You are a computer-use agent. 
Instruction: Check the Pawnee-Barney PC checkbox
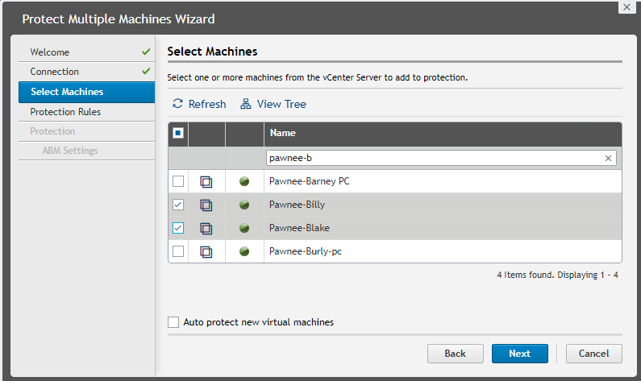[178, 181]
